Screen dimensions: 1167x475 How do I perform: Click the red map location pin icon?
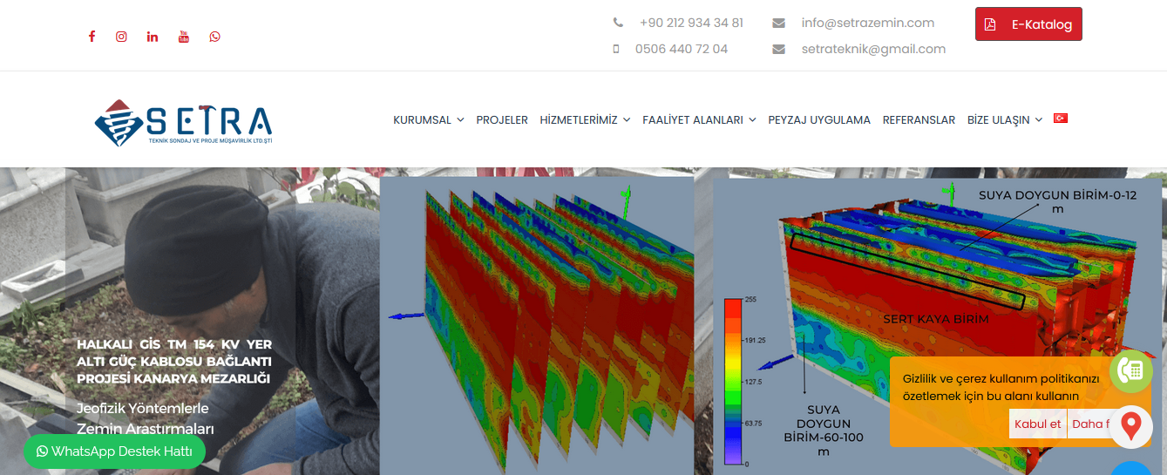click(x=1130, y=426)
